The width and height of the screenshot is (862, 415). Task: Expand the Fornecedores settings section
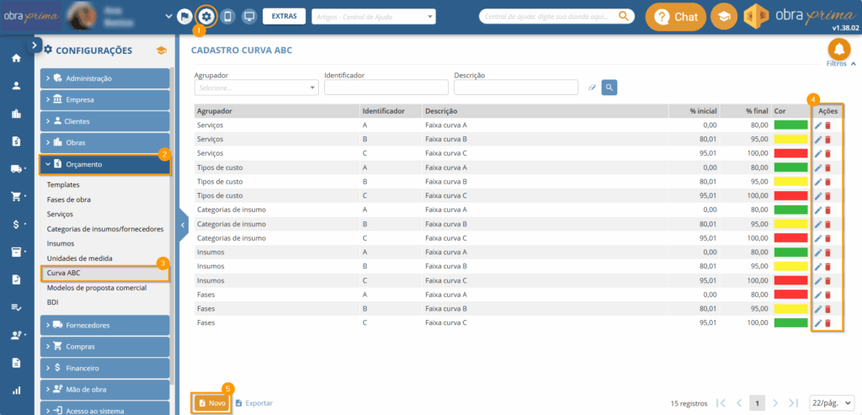(x=105, y=325)
